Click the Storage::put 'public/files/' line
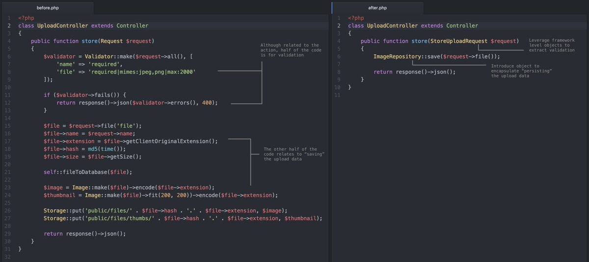Screen dimensions: 589x262 click(x=165, y=211)
